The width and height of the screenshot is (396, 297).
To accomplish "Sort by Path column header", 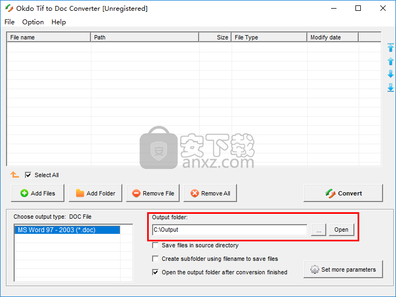I will tap(144, 37).
